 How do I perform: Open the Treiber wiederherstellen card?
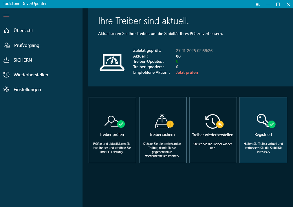(213, 134)
